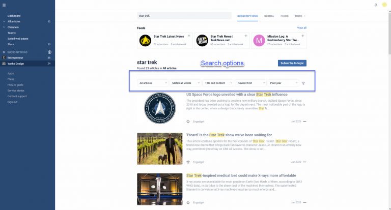Open more options for medical bed article
The width and height of the screenshot is (391, 210).
[x=305, y=202]
